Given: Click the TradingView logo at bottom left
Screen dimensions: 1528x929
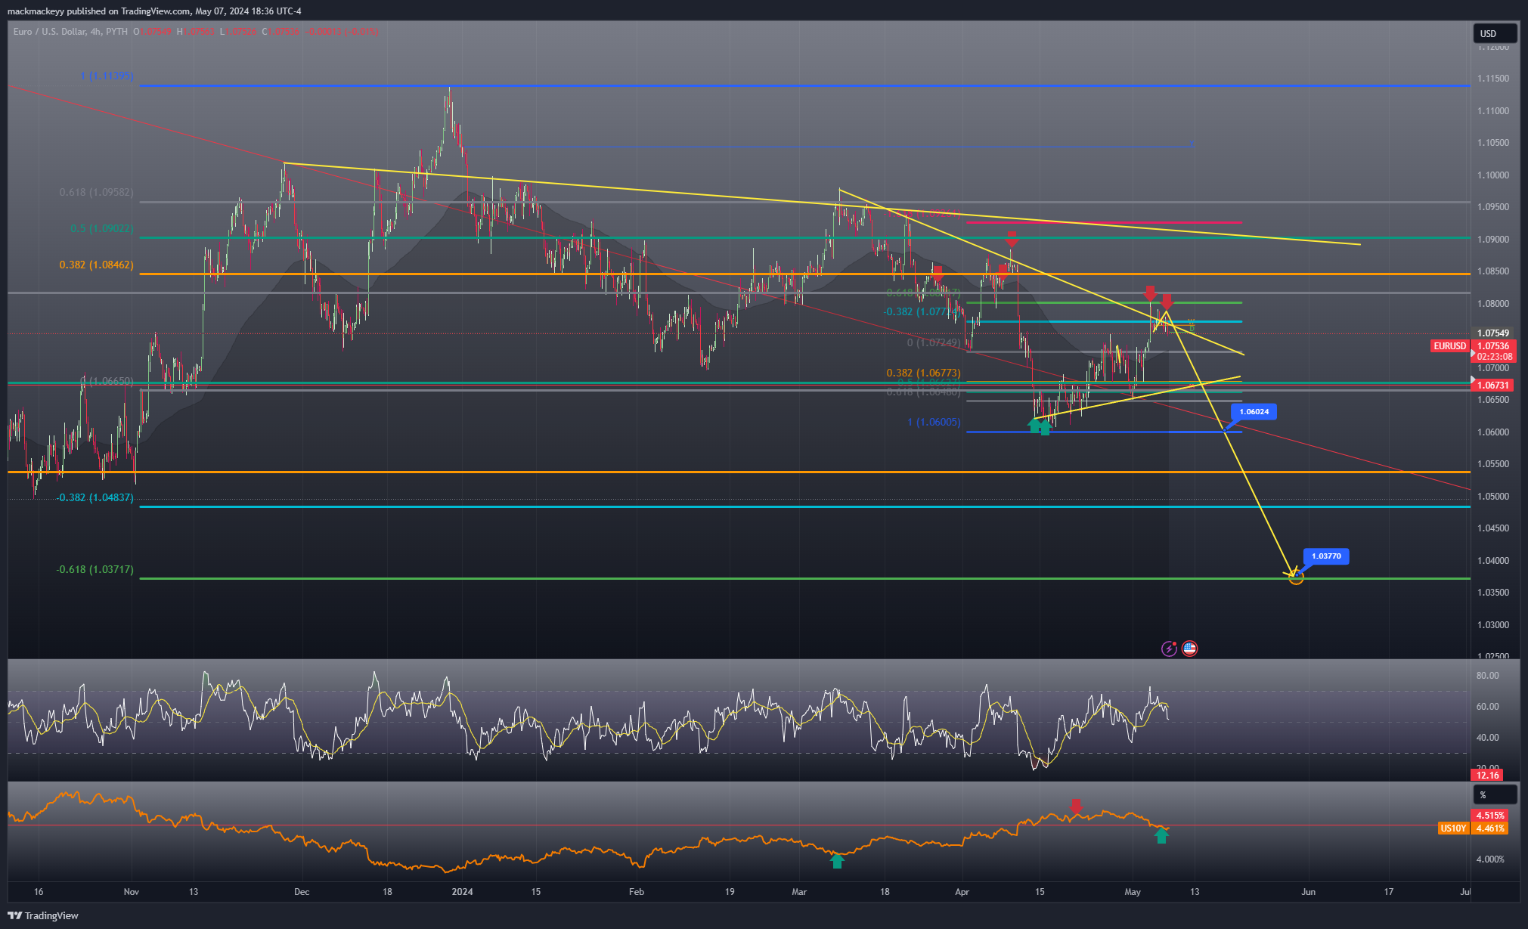Looking at the screenshot, I should pyautogui.click(x=43, y=915).
